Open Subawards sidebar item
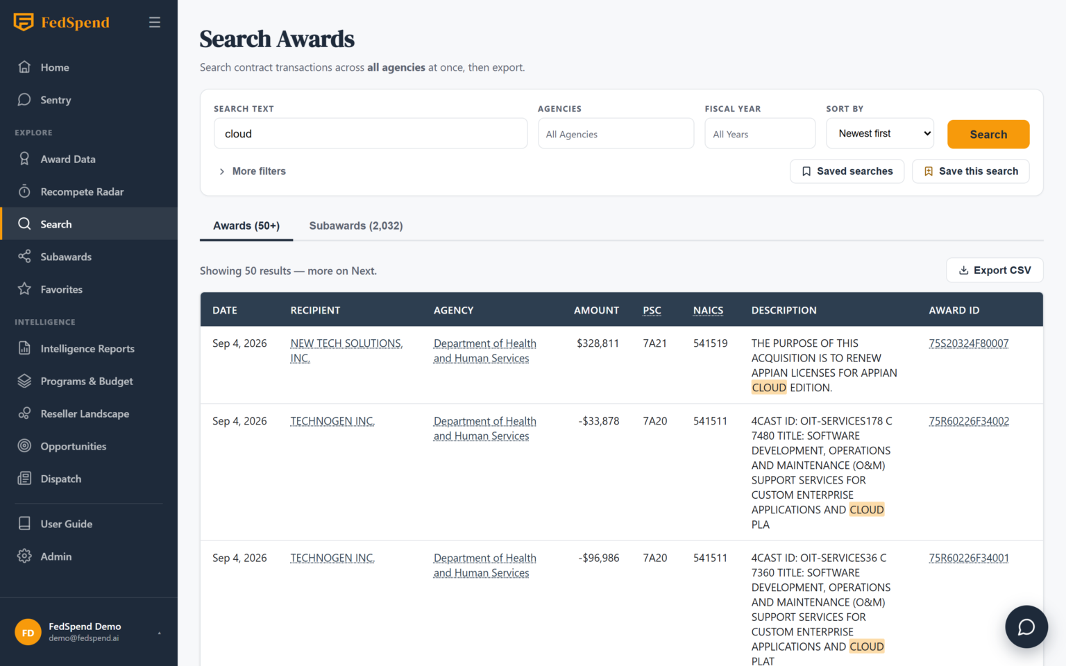Viewport: 1066px width, 666px height. tap(89, 257)
